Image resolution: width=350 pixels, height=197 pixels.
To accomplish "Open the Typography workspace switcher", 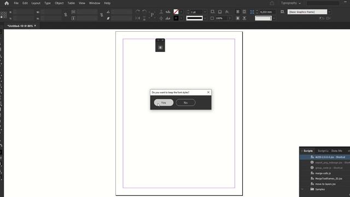I will [x=291, y=3].
